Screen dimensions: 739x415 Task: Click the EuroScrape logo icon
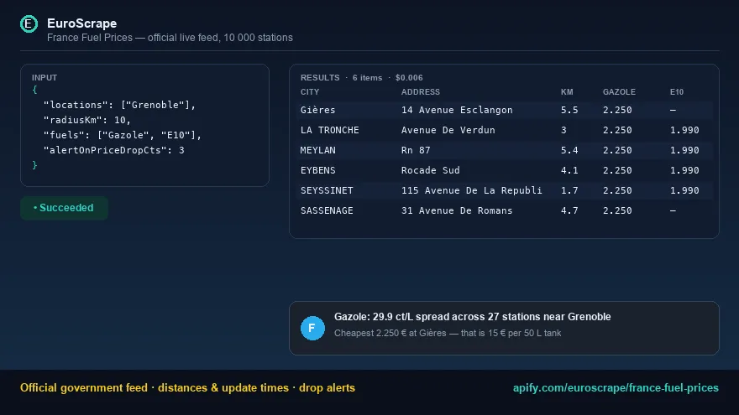tap(29, 24)
